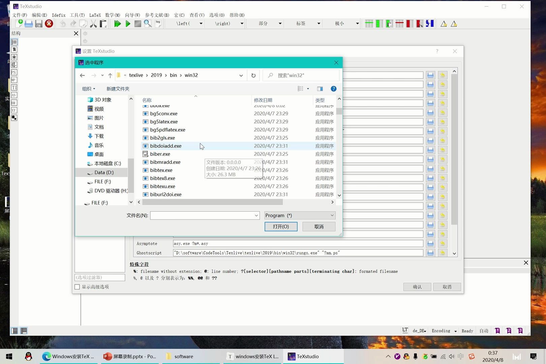Select bibtex.exe in the file list
The height and width of the screenshot is (364, 546).
coord(161,170)
